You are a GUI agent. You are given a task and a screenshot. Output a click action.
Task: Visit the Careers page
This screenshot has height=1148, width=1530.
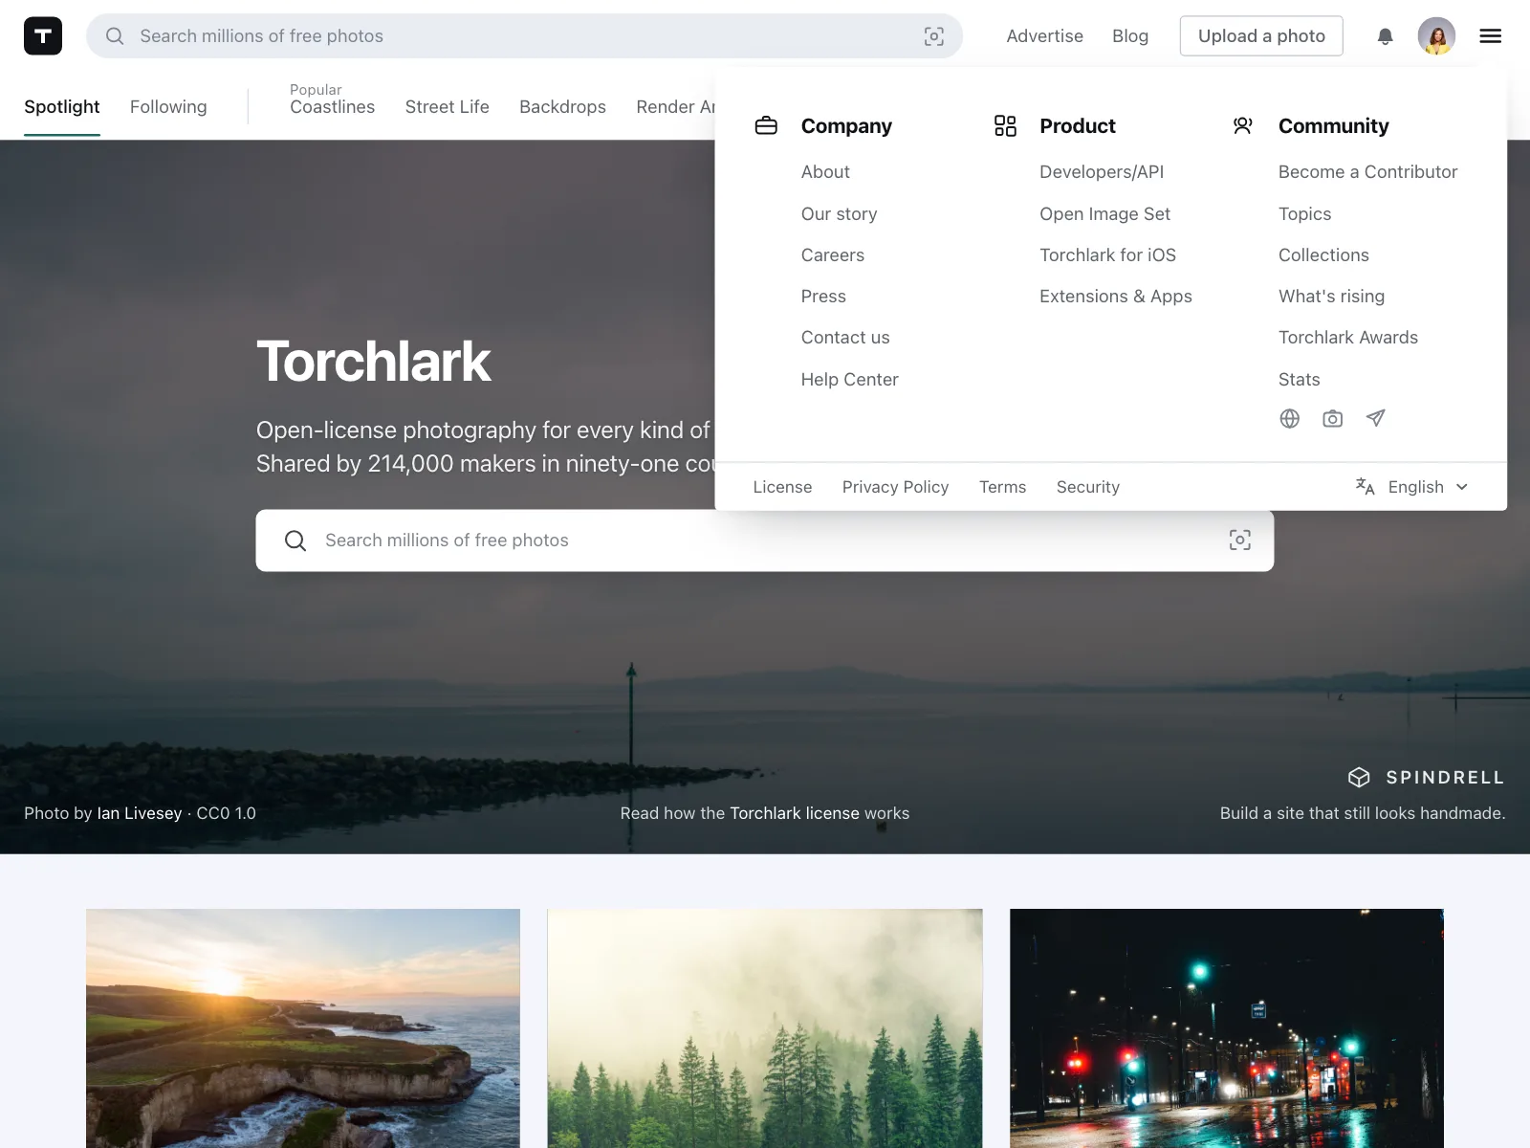tap(833, 255)
